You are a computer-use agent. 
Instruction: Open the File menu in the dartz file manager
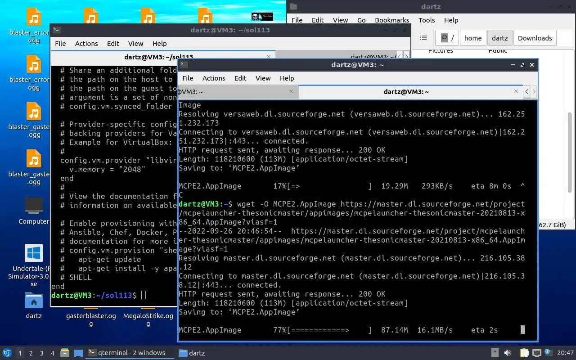tap(297, 20)
